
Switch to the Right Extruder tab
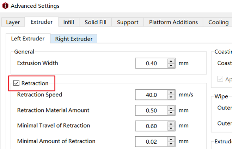(74, 39)
